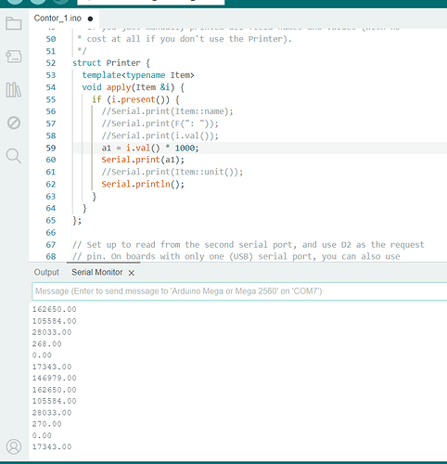Click serial output value 146979.00
Image resolution: width=447 pixels, height=464 pixels.
pyautogui.click(x=55, y=379)
